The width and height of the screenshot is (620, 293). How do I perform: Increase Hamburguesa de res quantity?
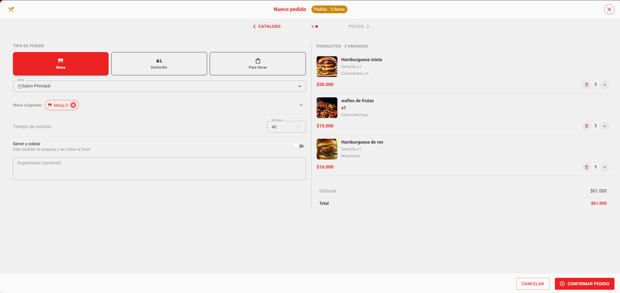coord(604,167)
